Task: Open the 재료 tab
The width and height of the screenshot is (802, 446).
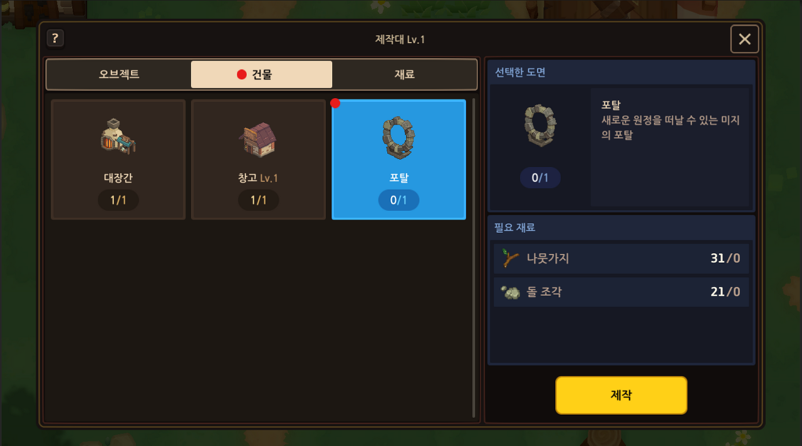Action: 404,74
